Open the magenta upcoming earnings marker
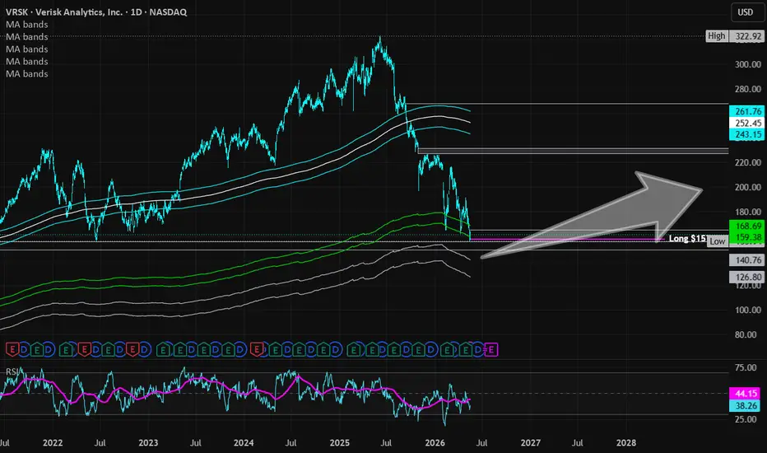The image size is (767, 453). pos(491,350)
